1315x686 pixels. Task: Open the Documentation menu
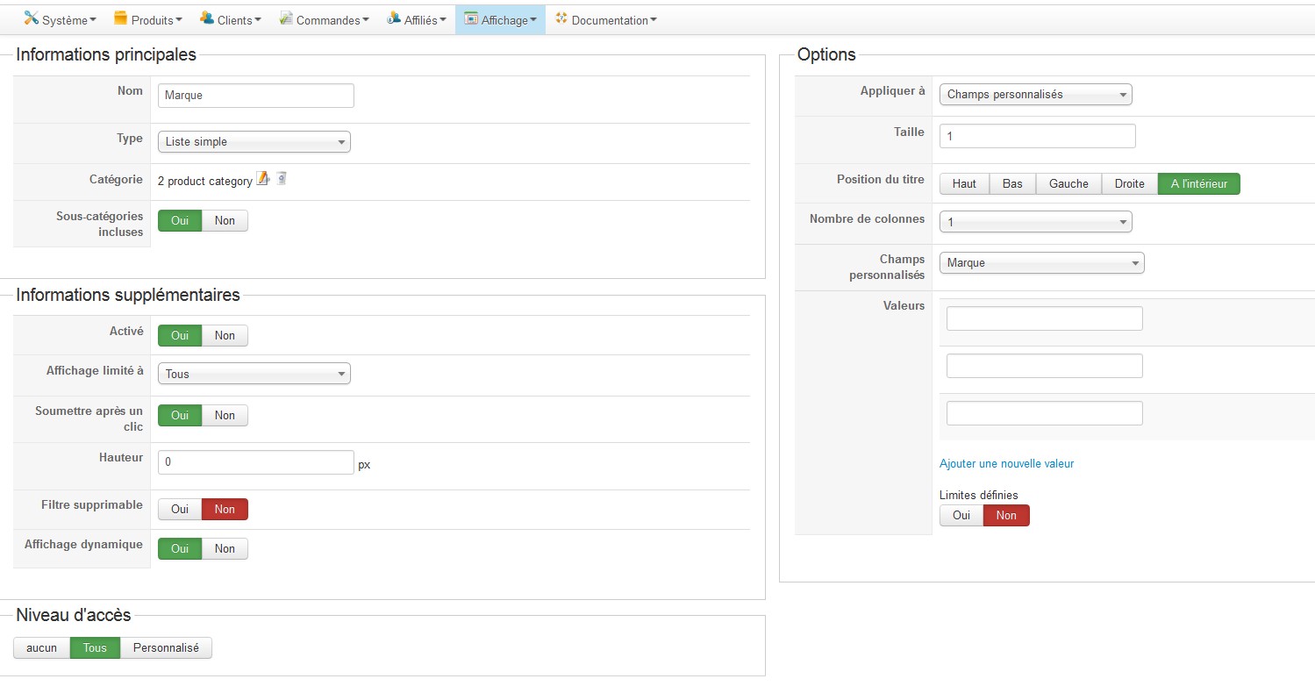coord(605,19)
